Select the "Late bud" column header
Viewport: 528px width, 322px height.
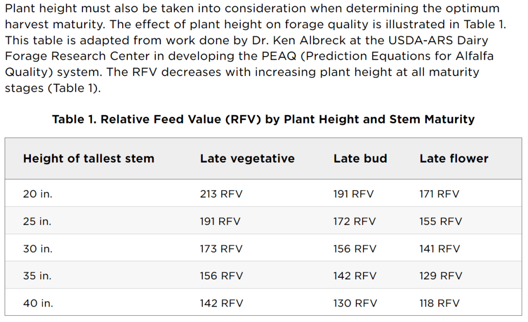coord(360,158)
